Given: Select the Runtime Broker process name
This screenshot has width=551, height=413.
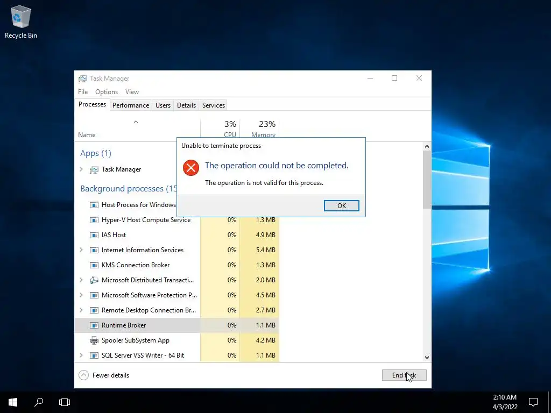Looking at the screenshot, I should pos(124,325).
